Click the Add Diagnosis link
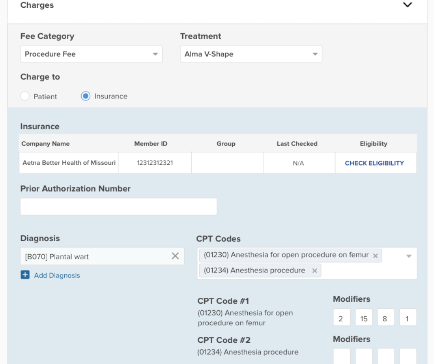434x364 pixels. tap(57, 275)
